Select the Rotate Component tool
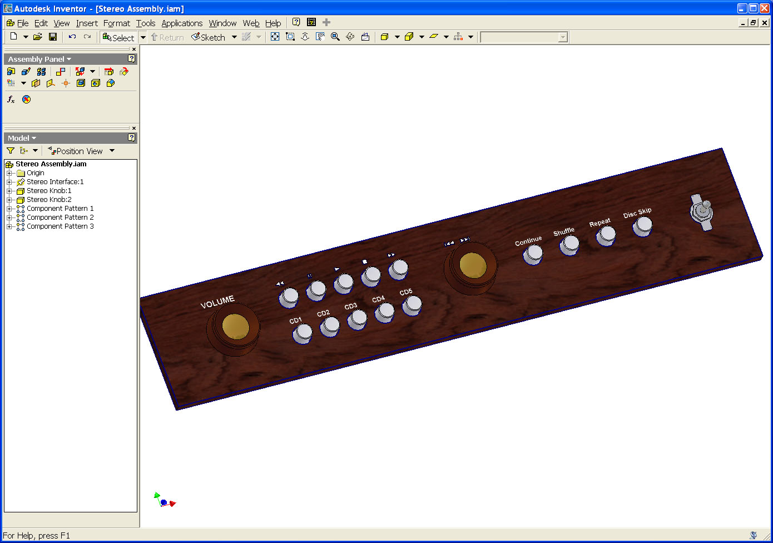The height and width of the screenshot is (543, 773). coord(124,71)
